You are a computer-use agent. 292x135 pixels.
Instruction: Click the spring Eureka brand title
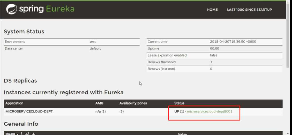(x=47, y=9)
